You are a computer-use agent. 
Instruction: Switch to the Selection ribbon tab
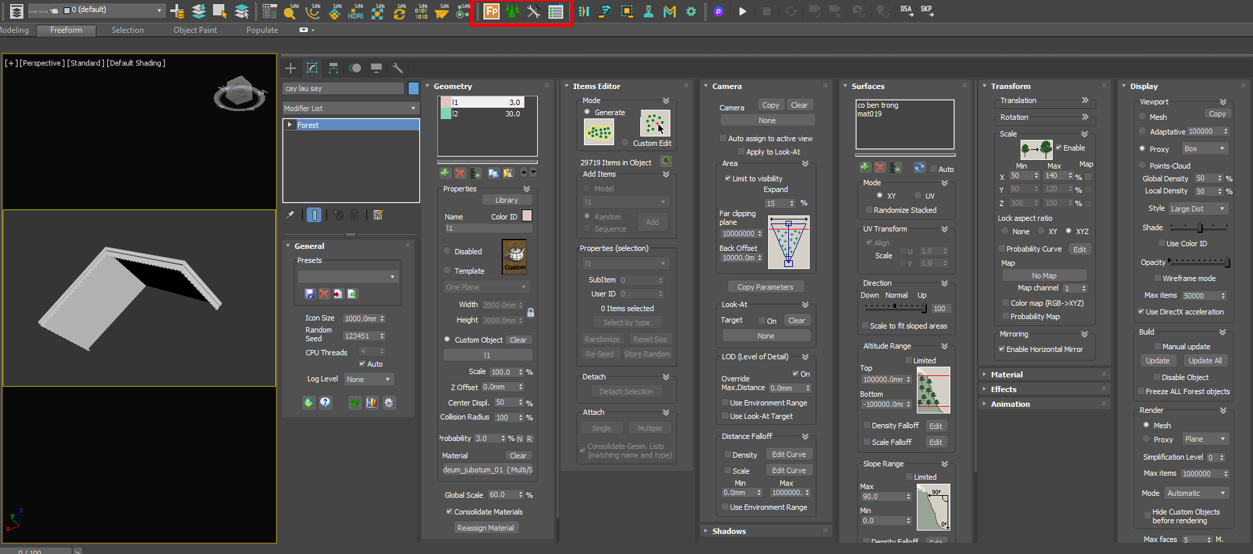(128, 30)
